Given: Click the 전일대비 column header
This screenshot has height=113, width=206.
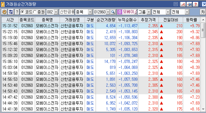Looking at the screenshot, I should pos(171,20).
